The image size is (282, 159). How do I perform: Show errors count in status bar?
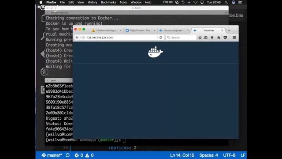[x=79, y=155]
